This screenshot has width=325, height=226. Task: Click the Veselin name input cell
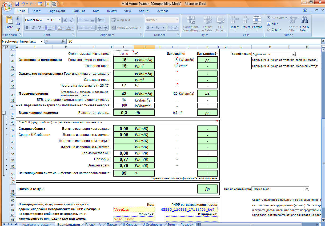134,210
